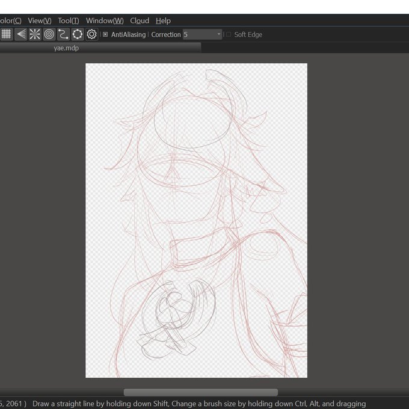Click the sketch canvas area

pos(197,220)
